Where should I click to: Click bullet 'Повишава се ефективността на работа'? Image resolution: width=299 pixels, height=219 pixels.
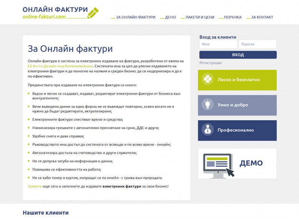pos(67,169)
